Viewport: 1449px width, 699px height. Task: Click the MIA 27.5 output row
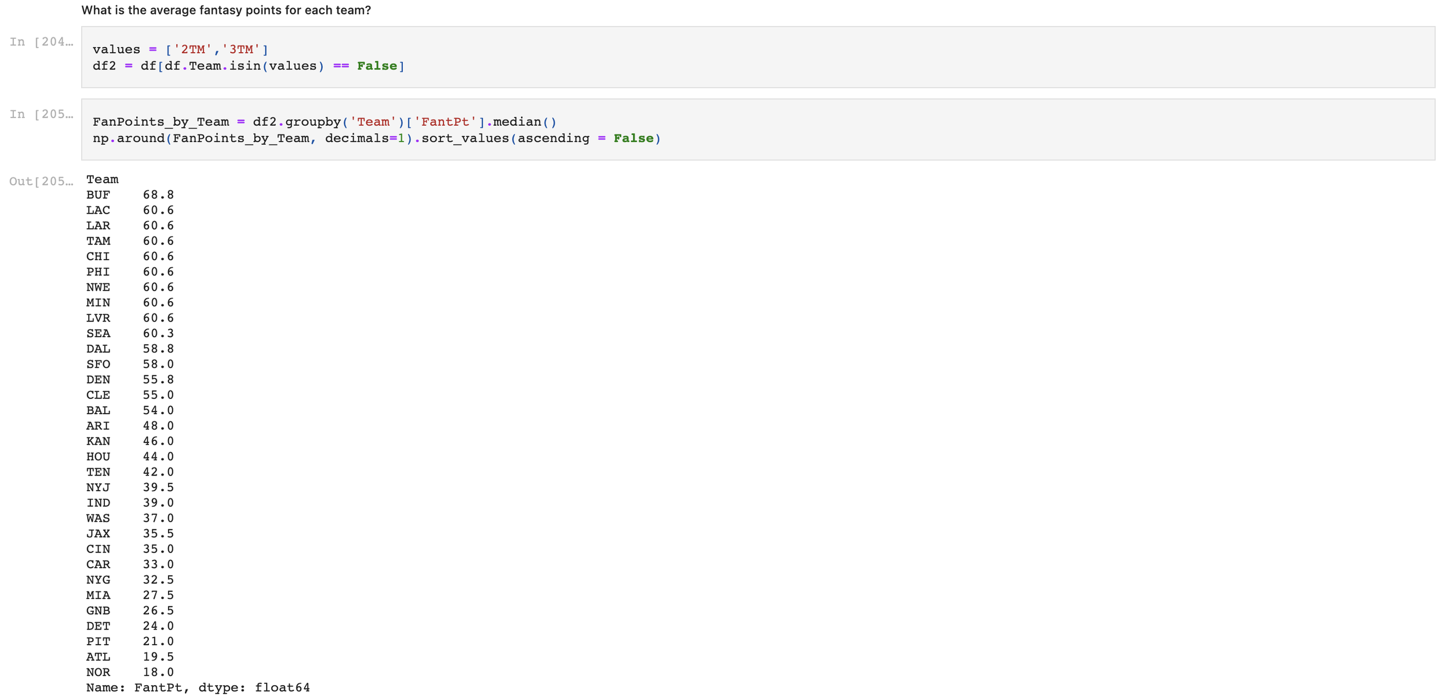pyautogui.click(x=130, y=595)
